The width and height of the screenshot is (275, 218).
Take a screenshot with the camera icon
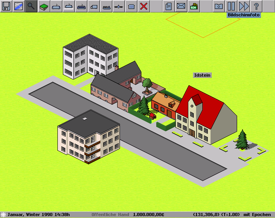(x=219, y=6)
